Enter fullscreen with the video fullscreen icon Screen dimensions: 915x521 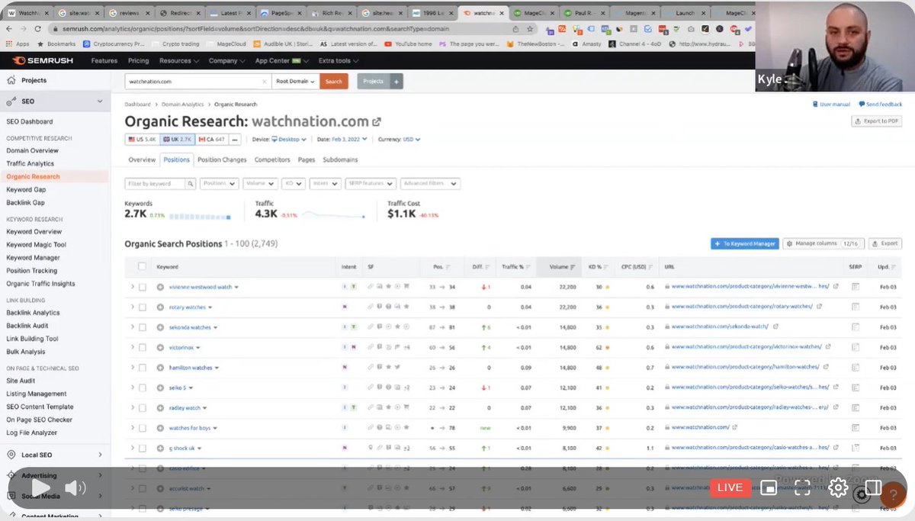(x=802, y=488)
